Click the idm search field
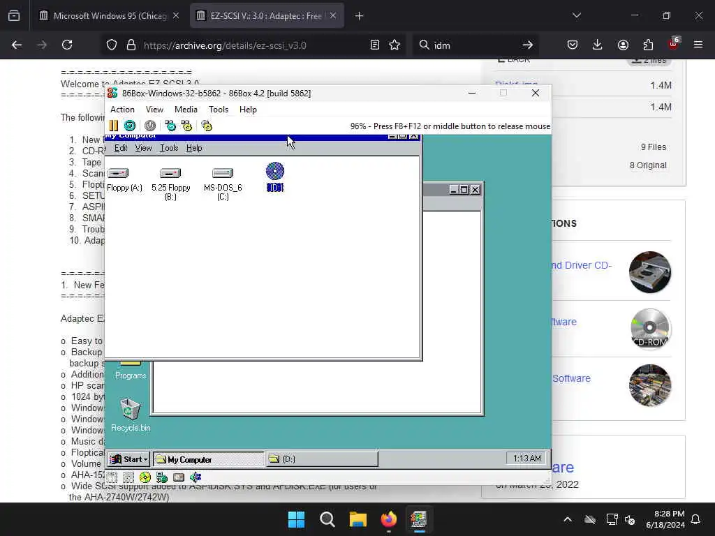The image size is (715, 536). pyautogui.click(x=474, y=45)
